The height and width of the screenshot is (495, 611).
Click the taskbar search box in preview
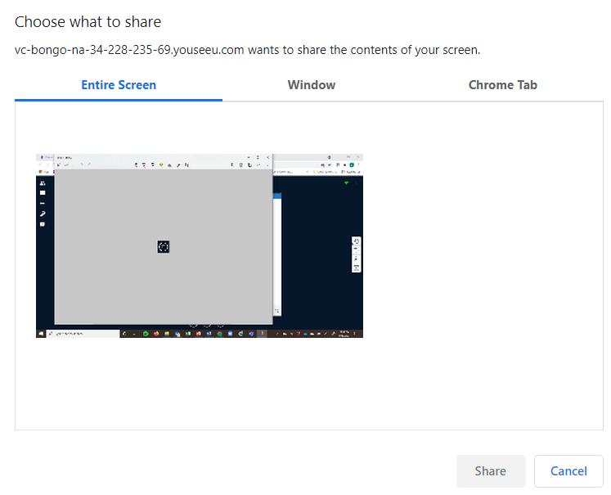82,334
